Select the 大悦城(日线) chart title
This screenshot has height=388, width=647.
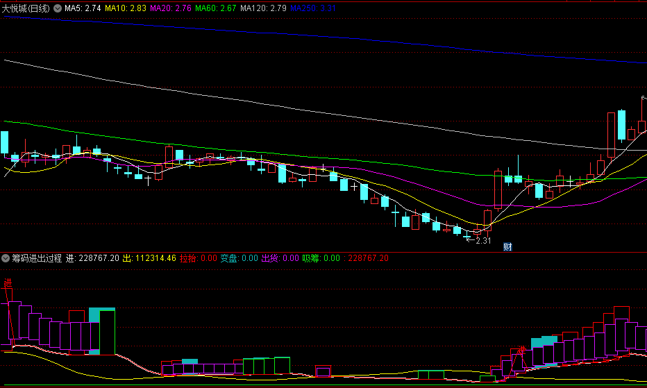click(x=26, y=8)
